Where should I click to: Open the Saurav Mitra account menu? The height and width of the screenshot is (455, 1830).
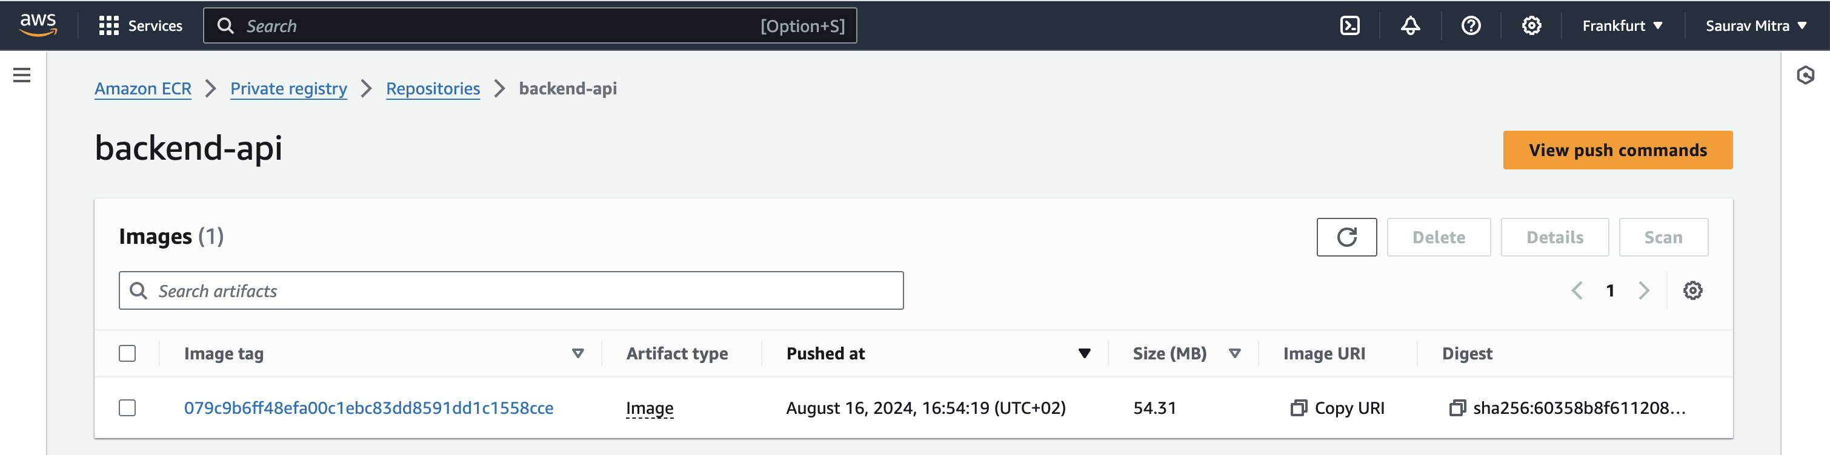[x=1755, y=25]
